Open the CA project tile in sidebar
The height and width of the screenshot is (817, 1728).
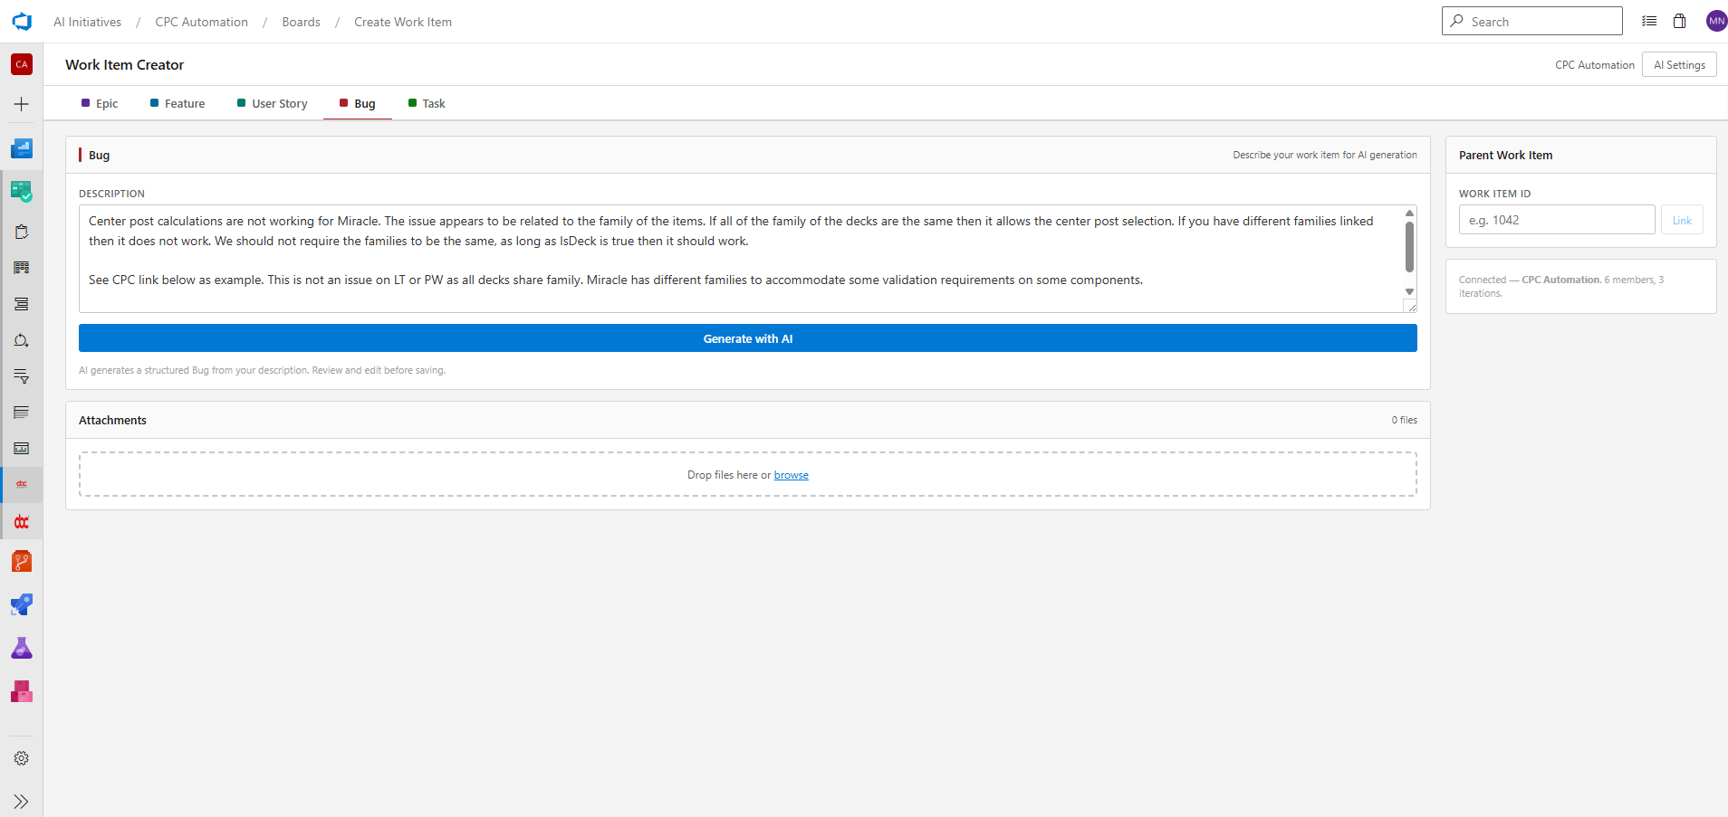(22, 64)
